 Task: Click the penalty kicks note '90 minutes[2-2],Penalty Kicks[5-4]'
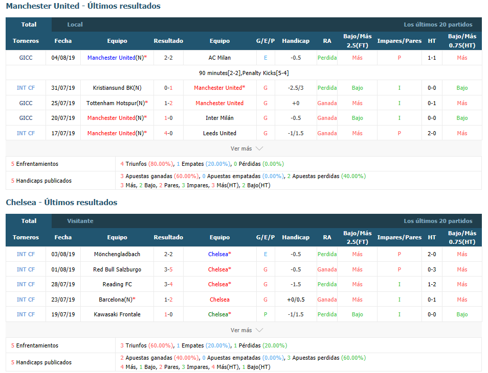tap(243, 73)
